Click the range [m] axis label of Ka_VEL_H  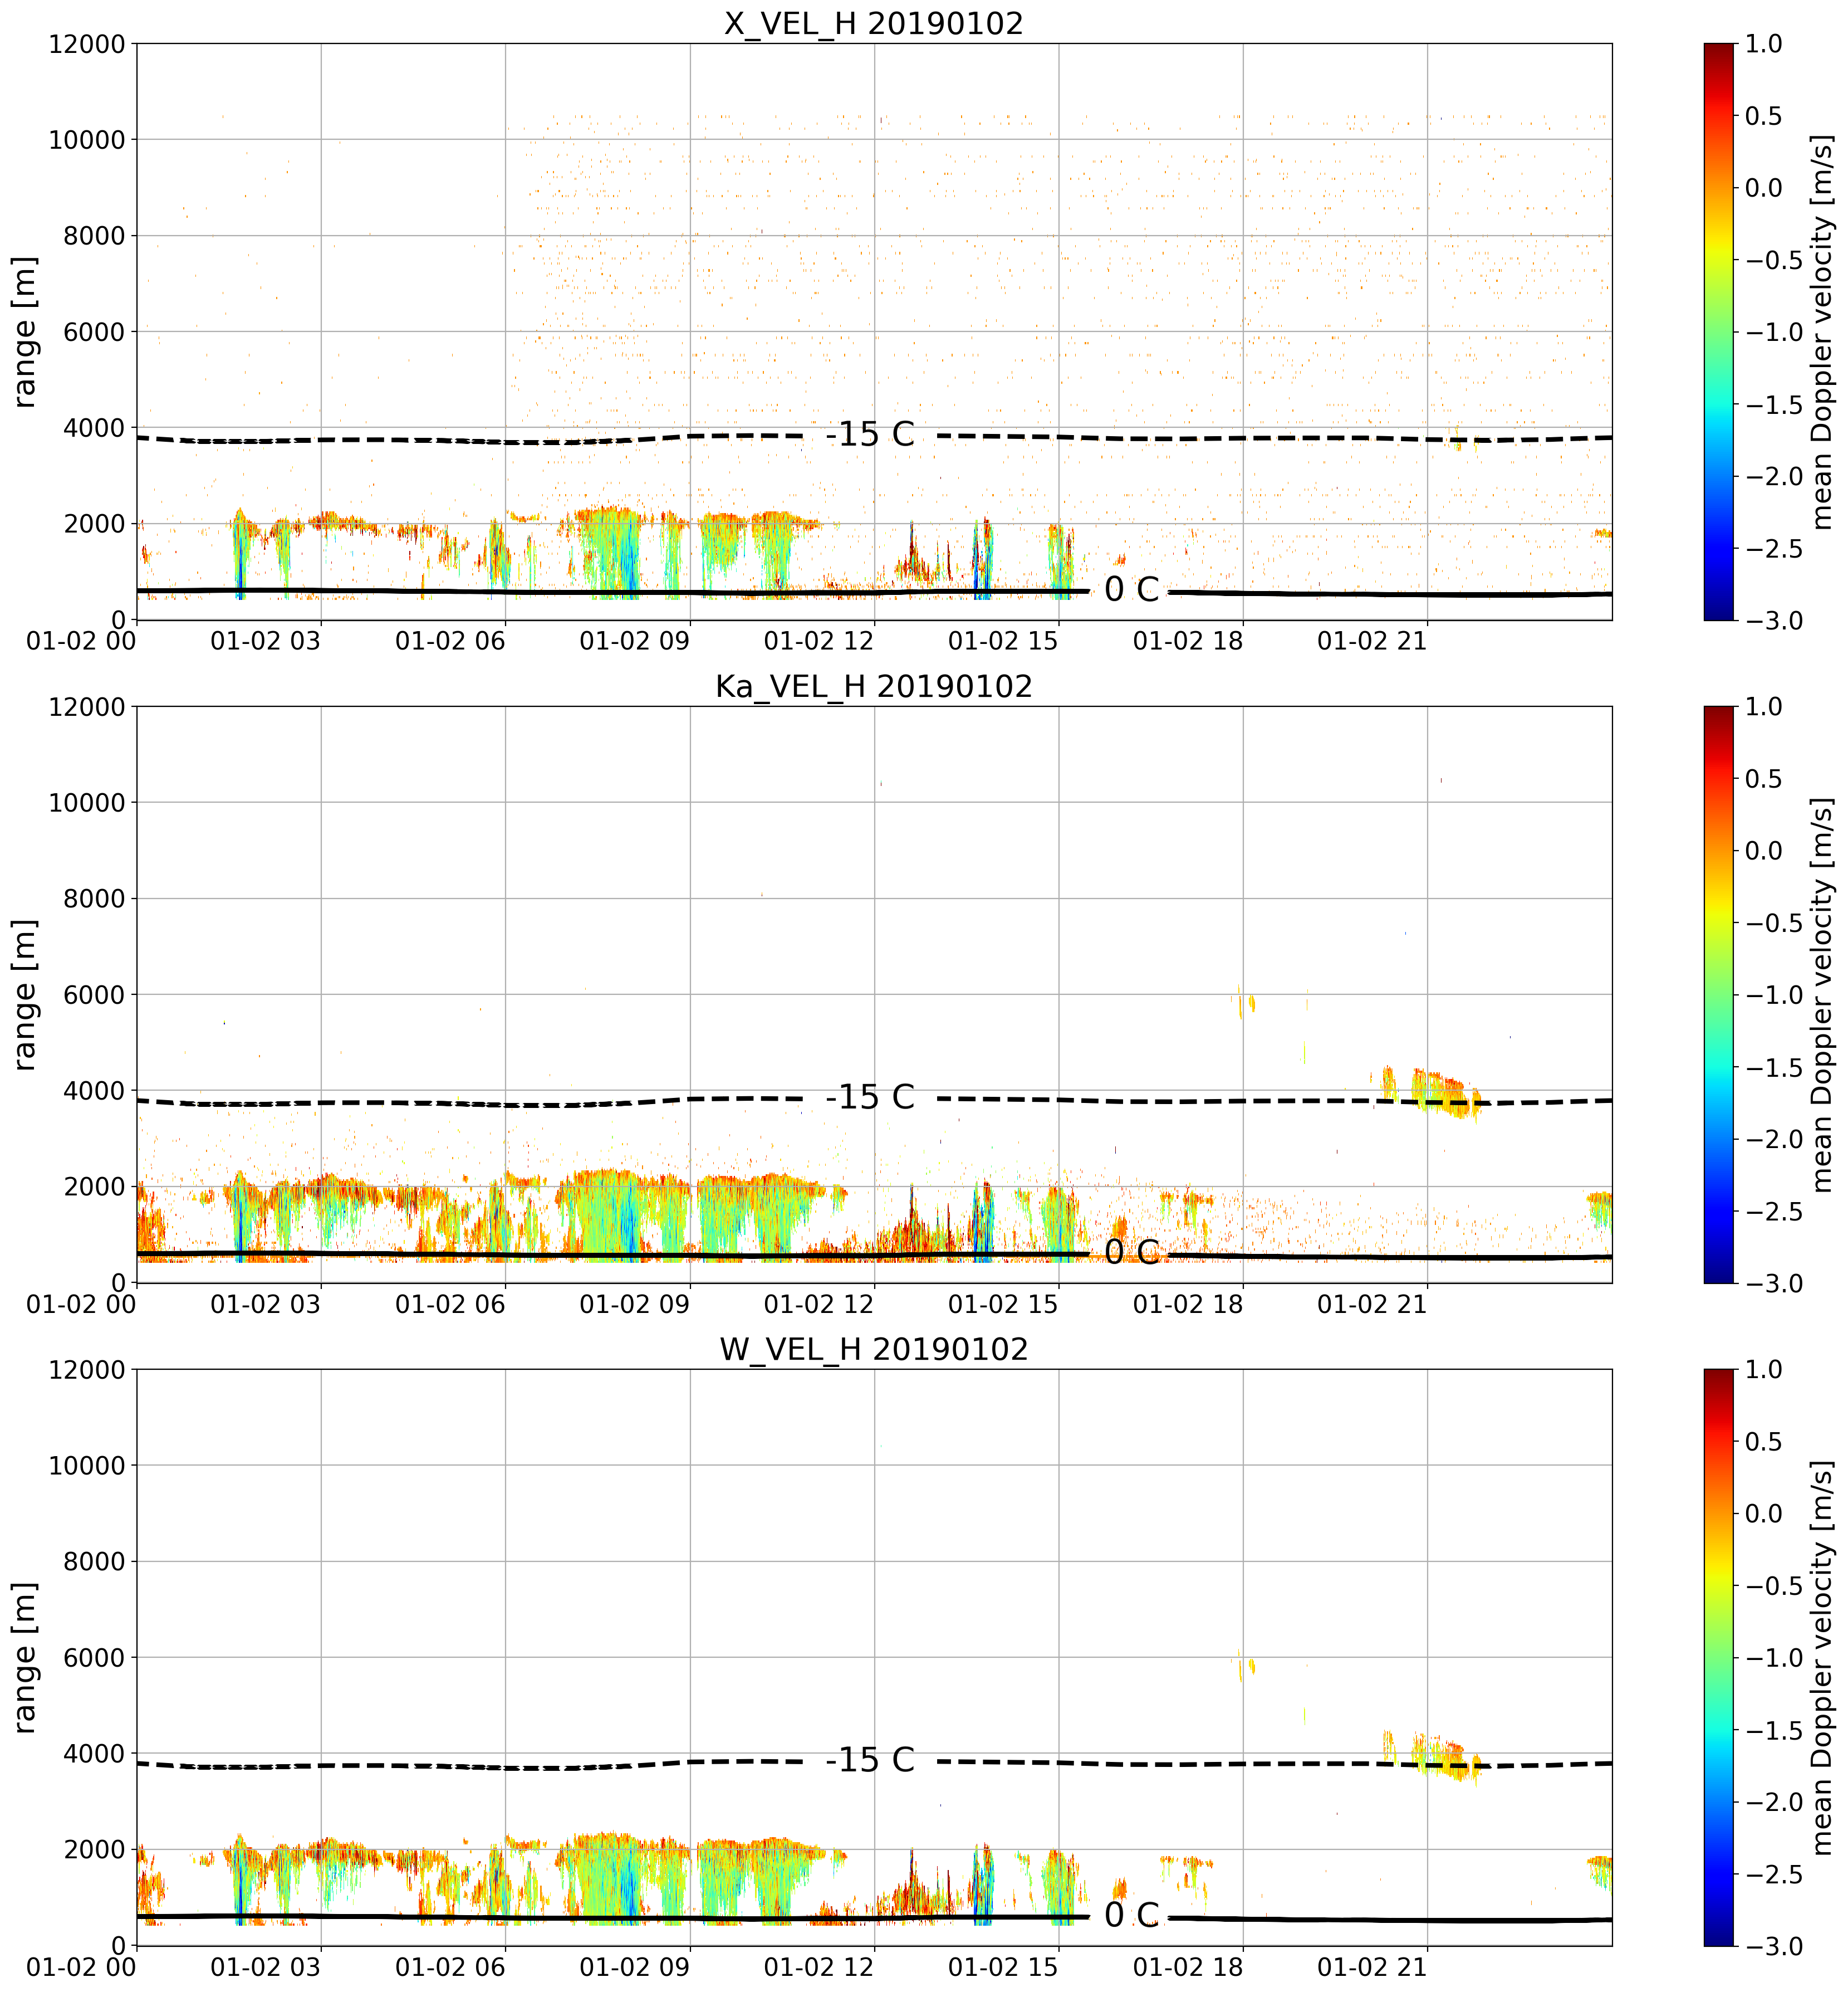pyautogui.click(x=24, y=995)
